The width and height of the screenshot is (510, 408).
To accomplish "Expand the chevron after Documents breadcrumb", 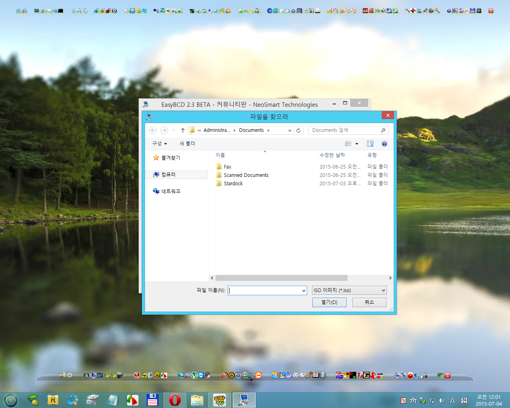I will 268,130.
